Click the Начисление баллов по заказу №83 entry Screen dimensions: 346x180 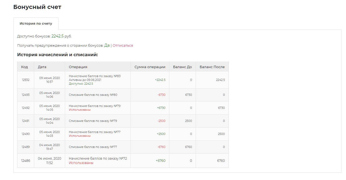[x=95, y=76]
